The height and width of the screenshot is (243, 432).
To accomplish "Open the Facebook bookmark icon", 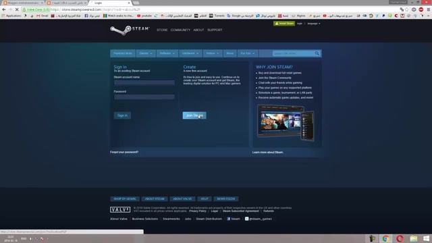I will pyautogui.click(x=86, y=16).
